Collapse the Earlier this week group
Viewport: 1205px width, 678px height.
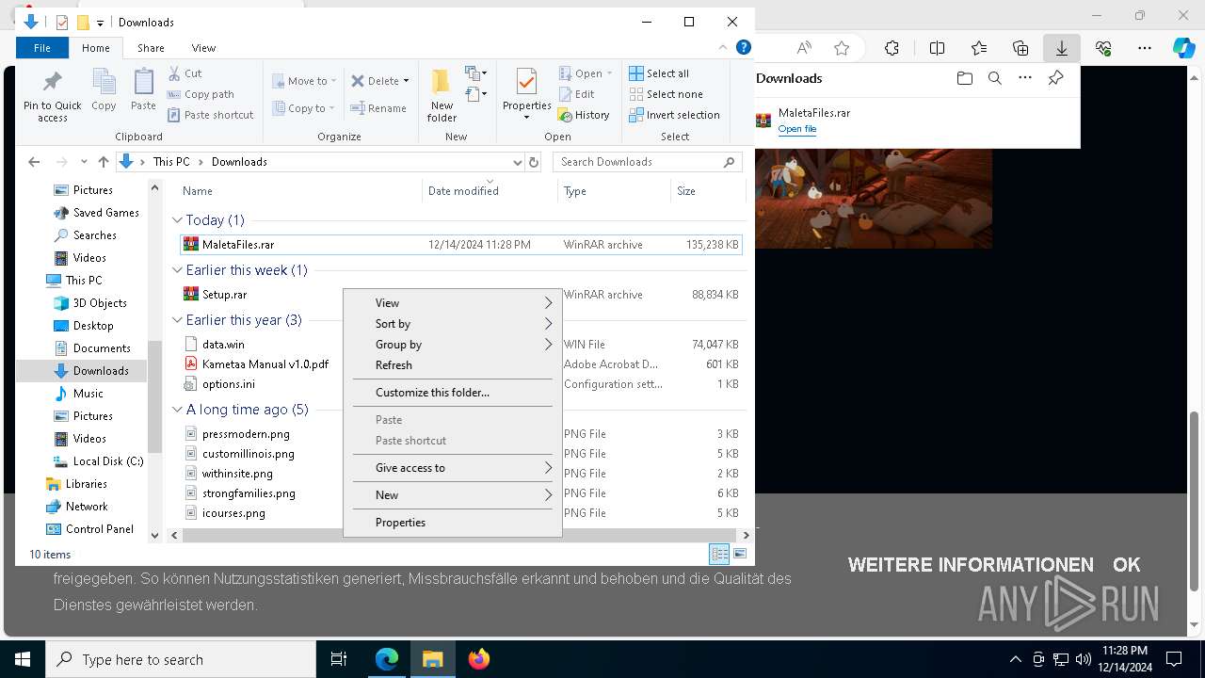click(x=177, y=270)
